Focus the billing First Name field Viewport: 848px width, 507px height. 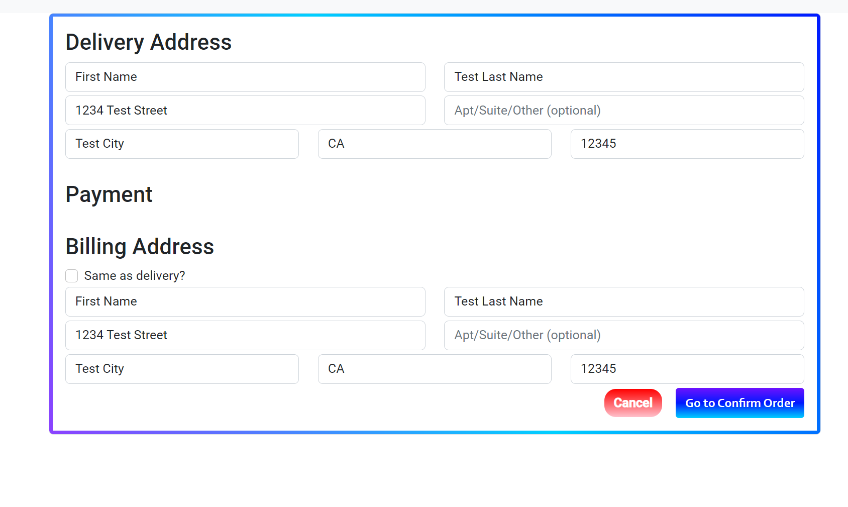[245, 301]
